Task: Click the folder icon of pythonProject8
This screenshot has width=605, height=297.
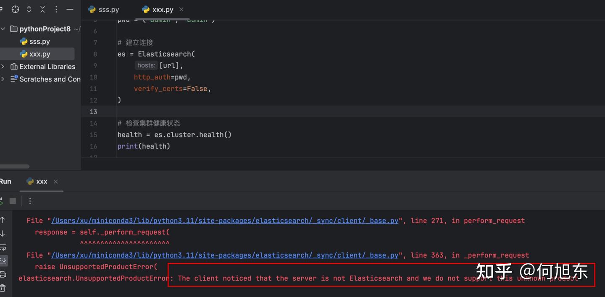Action: [14, 29]
